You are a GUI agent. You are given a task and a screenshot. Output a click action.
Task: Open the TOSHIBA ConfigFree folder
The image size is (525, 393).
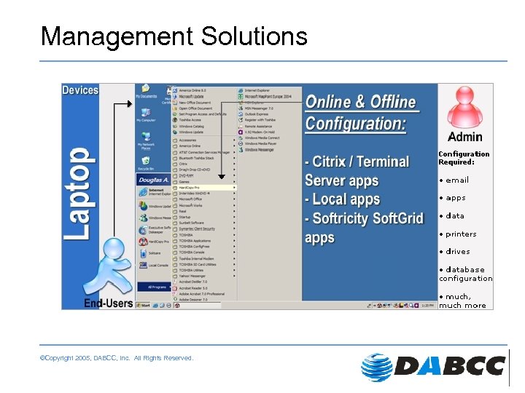204,247
